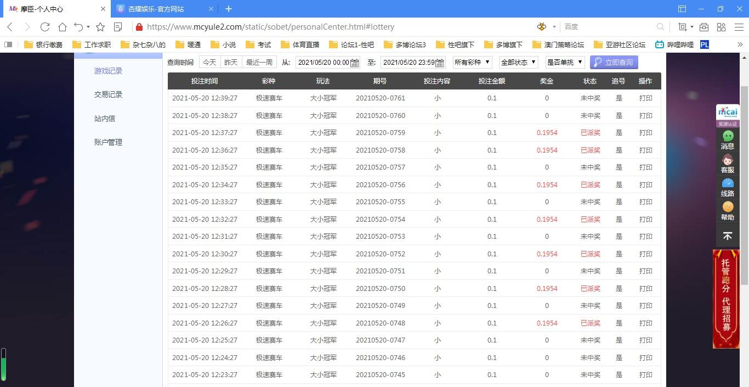Open 澳门策略论坛 bookmark folder
Viewport: 749px width, 387px height.
558,44
